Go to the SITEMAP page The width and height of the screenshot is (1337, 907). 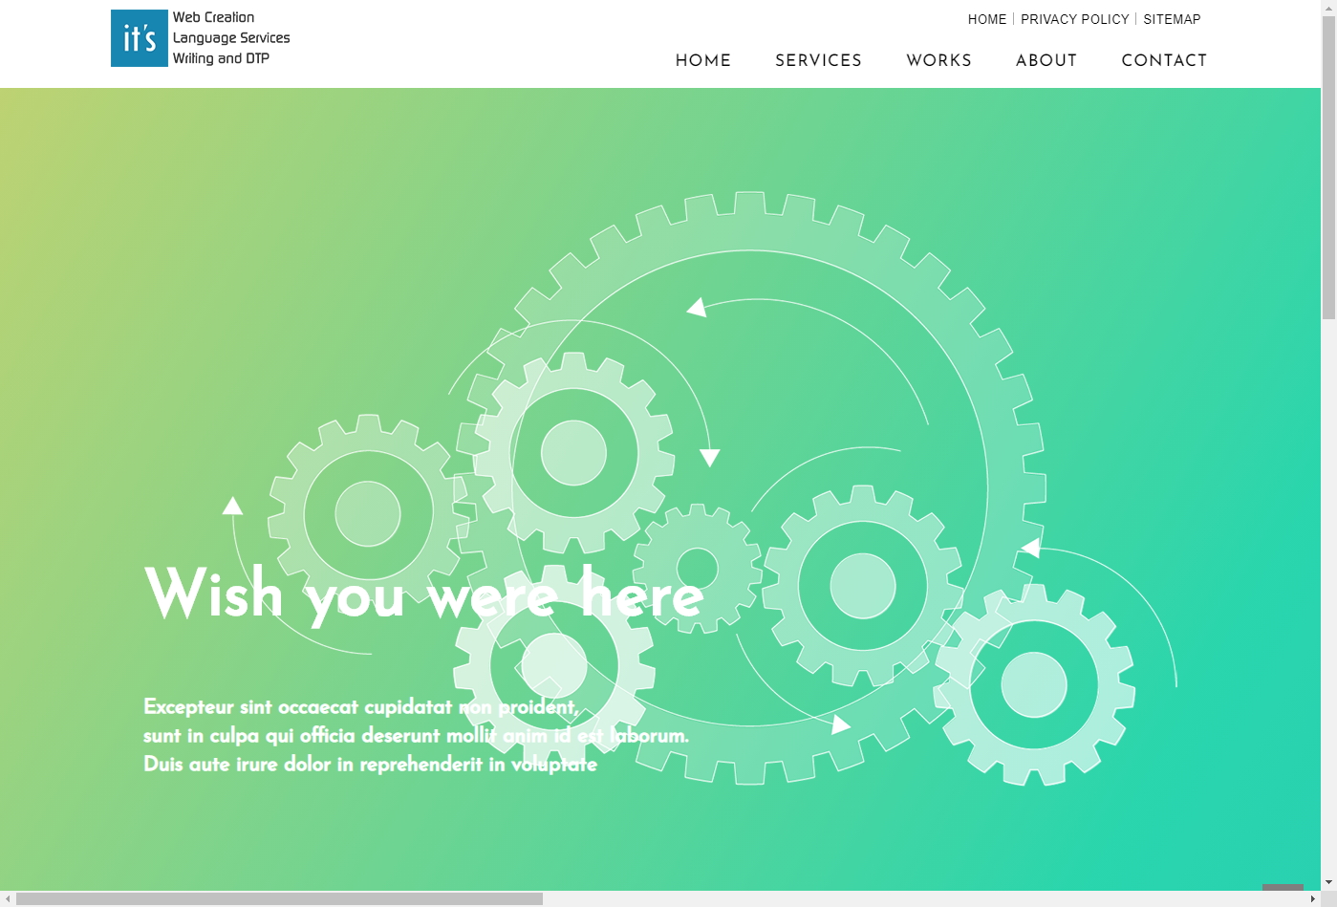(1172, 19)
